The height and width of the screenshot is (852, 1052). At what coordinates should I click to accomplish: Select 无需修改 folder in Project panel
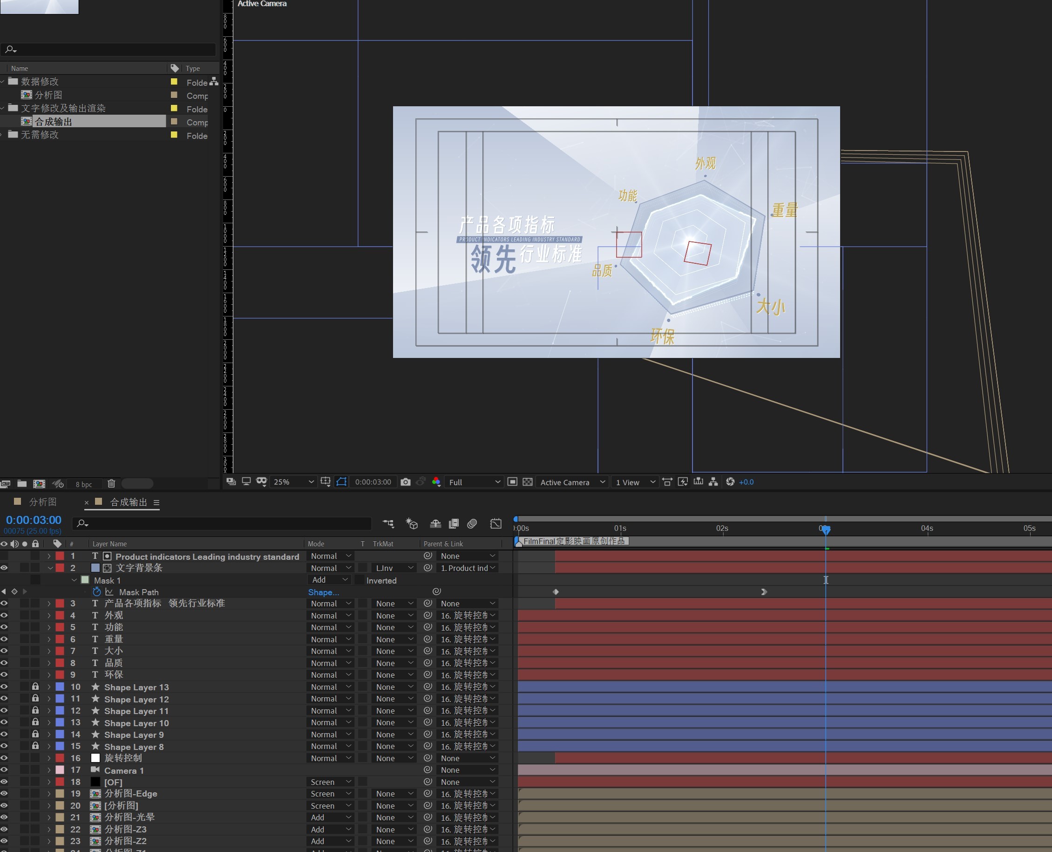(40, 135)
